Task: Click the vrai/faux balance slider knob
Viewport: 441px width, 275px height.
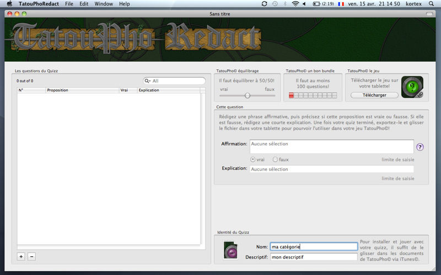Action: pyautogui.click(x=247, y=95)
